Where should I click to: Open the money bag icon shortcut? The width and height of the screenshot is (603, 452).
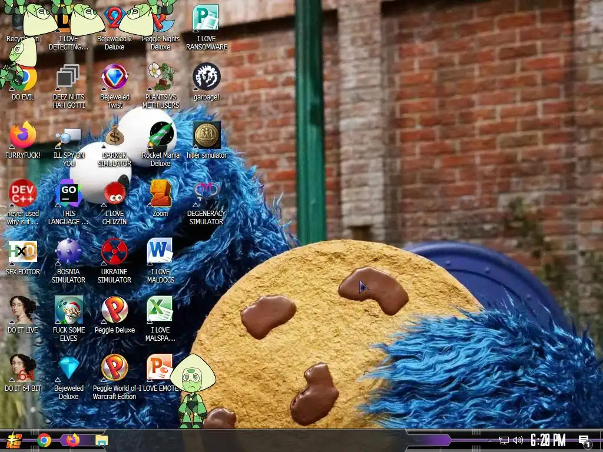[115, 135]
